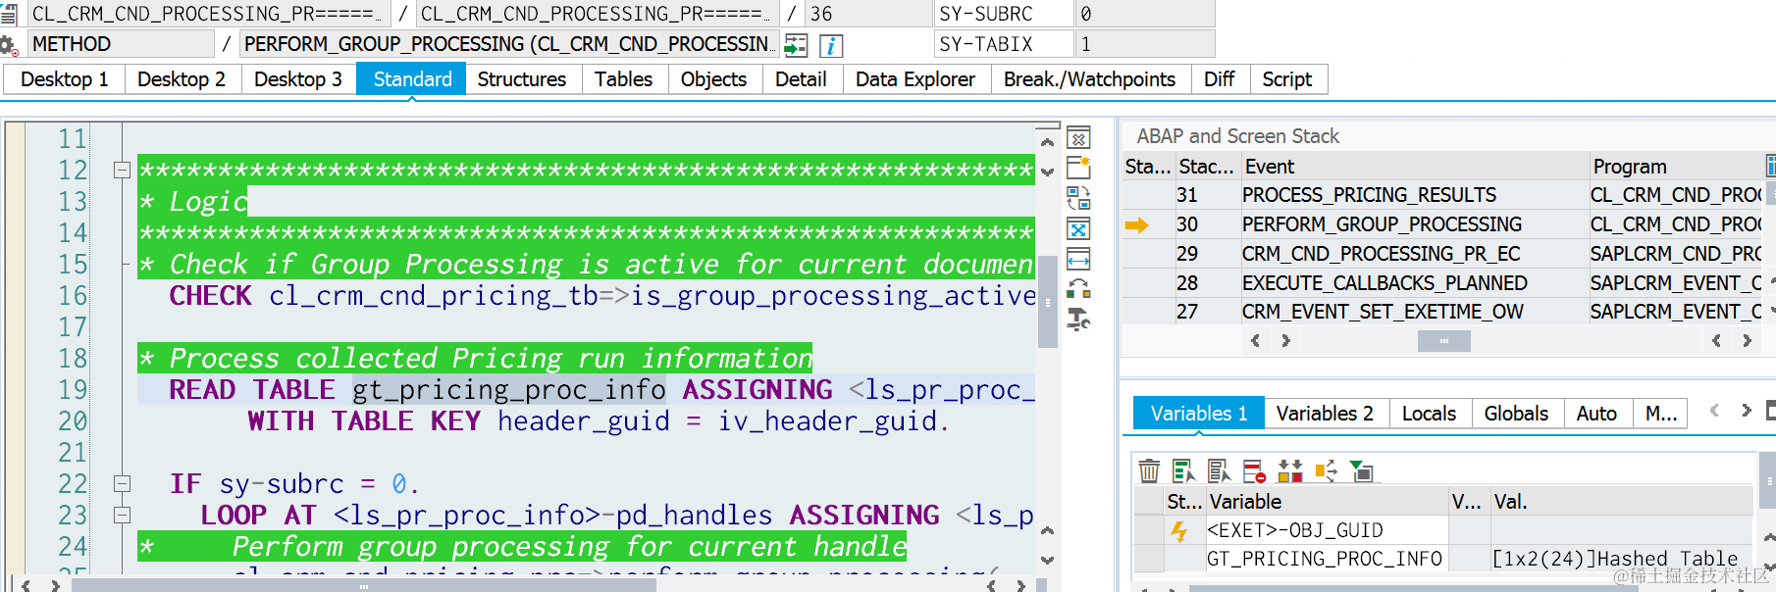Click the blue column icon in stack header
Screen dimensions: 1776x592
[1769, 166]
